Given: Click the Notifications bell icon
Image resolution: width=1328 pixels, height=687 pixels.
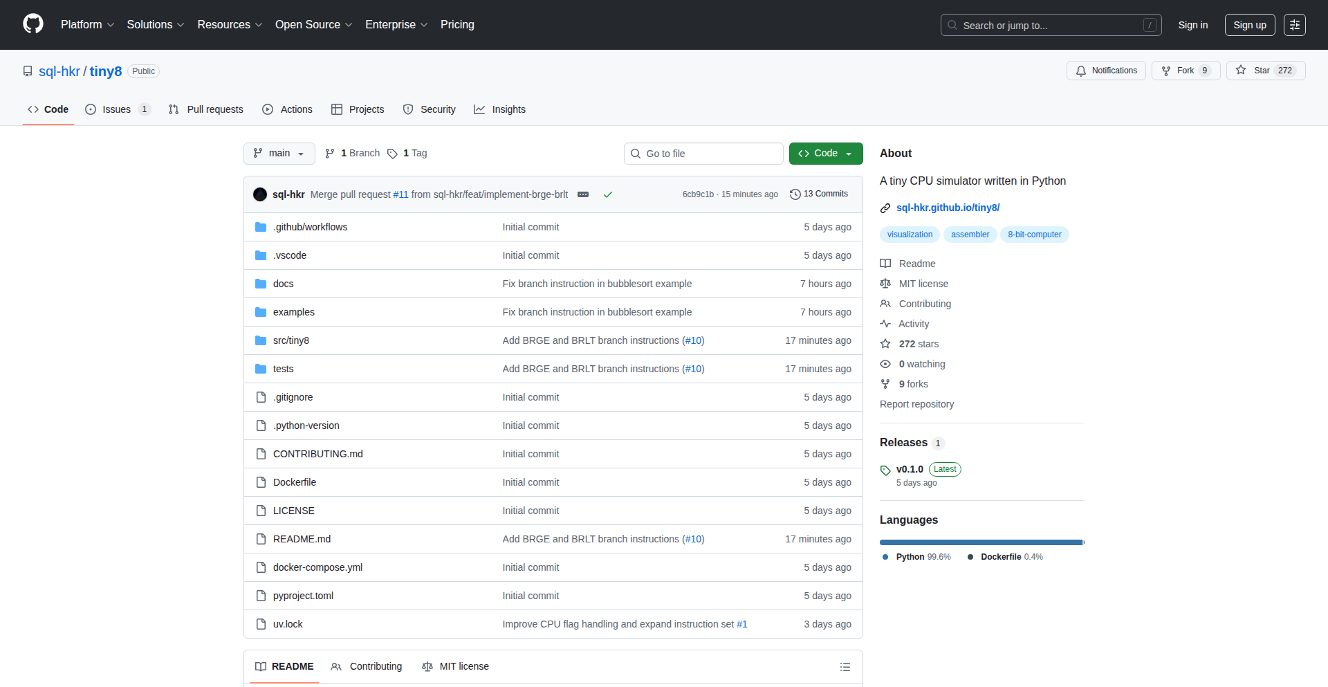Looking at the screenshot, I should pos(1081,71).
